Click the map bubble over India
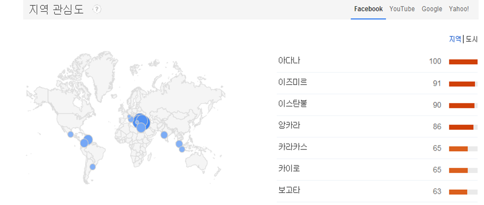 click(164, 135)
